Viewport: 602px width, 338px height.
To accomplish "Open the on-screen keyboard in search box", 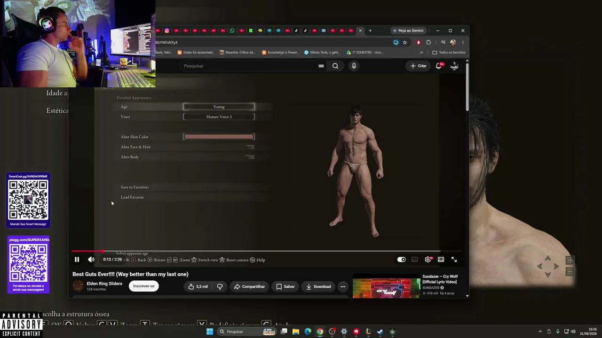I will (x=321, y=66).
